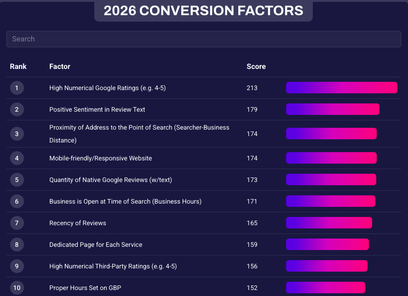Click the rank 3 circle badge
Viewport: 408px width, 296px height.
[17, 134]
